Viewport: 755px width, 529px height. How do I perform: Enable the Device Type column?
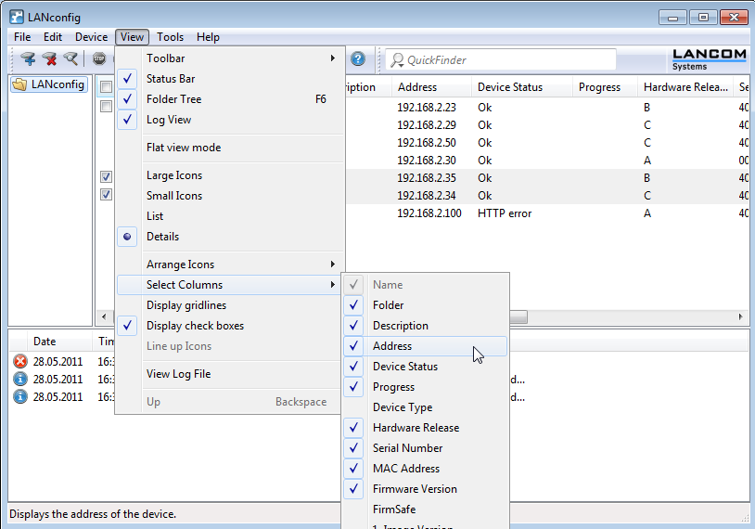pyautogui.click(x=402, y=407)
